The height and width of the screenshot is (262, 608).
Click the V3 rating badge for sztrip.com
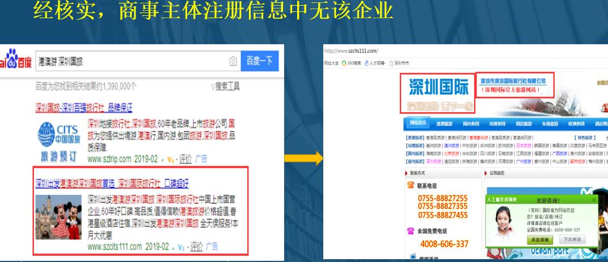[170, 159]
